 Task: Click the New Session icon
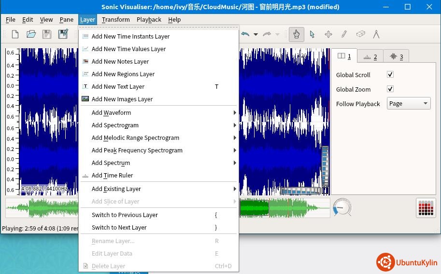point(15,34)
